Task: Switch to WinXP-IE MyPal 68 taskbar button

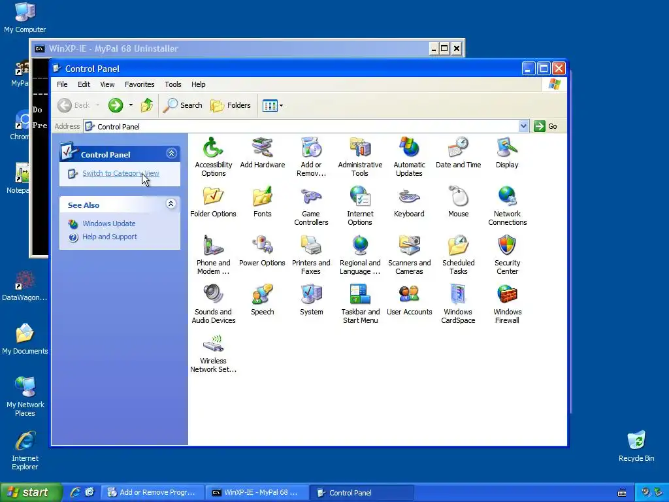Action: (x=257, y=493)
